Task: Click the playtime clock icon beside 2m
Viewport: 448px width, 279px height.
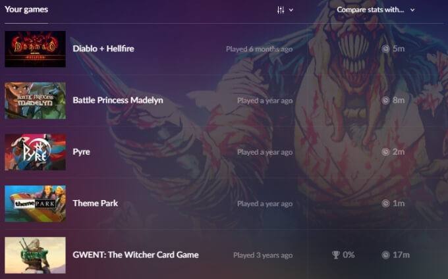Action: coord(385,152)
